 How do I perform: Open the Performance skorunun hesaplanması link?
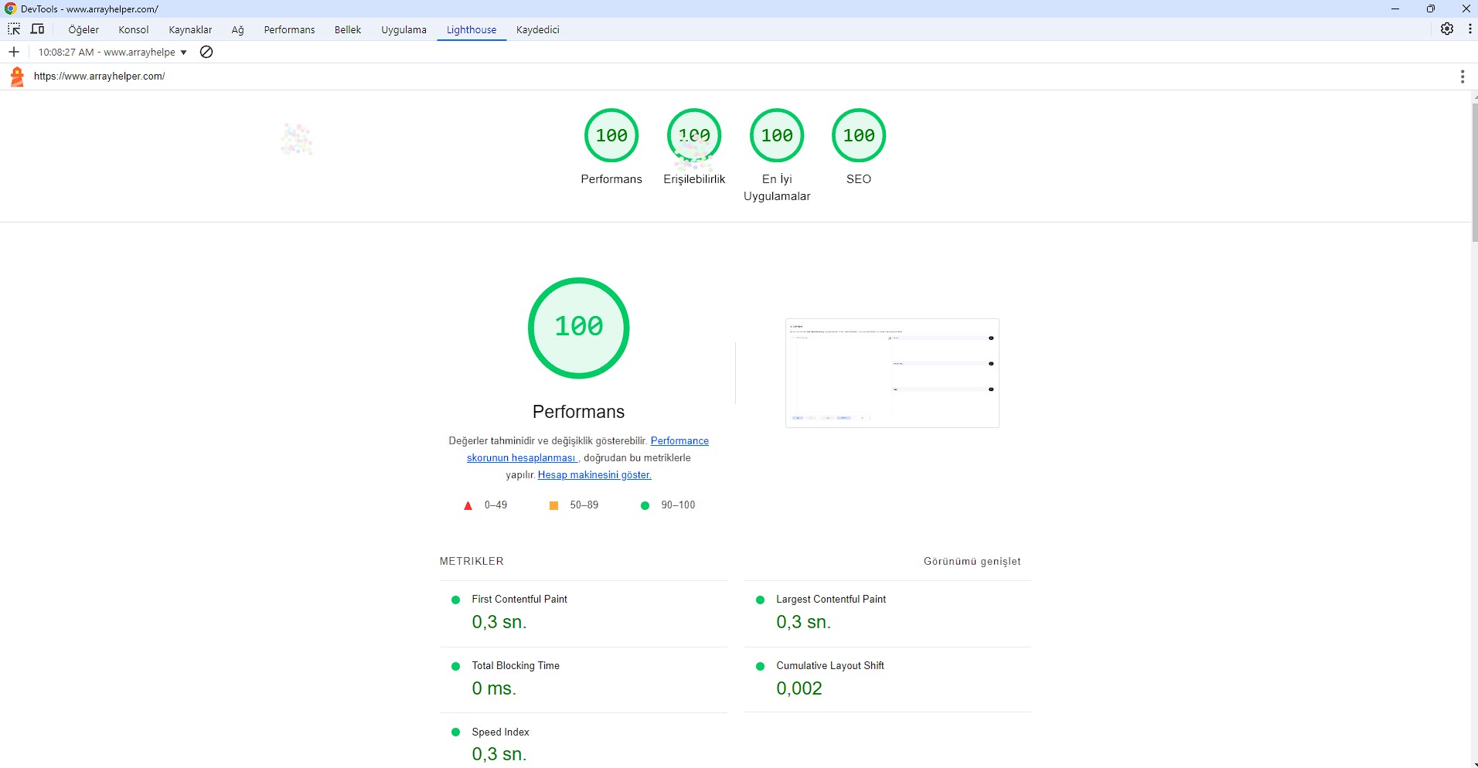[x=679, y=441]
